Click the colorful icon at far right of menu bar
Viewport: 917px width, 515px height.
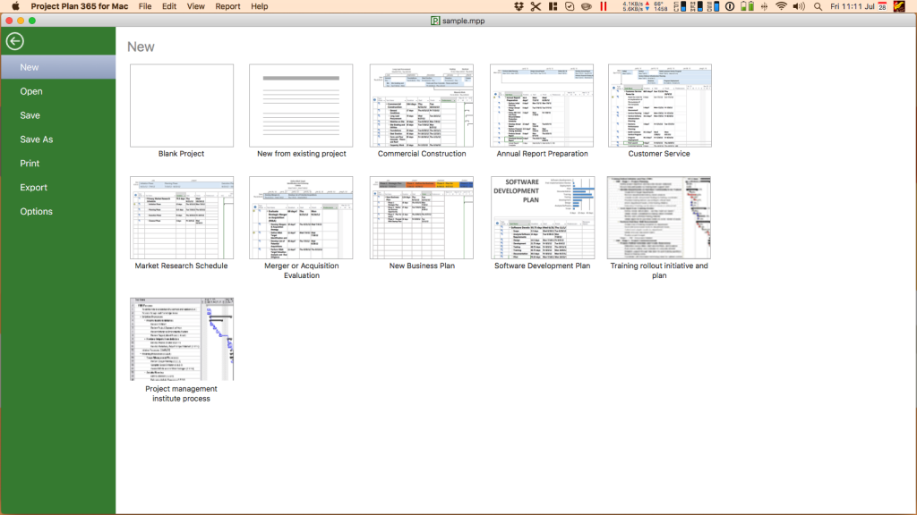899,6
